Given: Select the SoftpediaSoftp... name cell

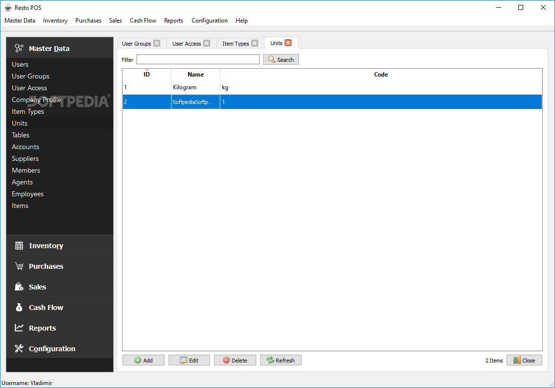Looking at the screenshot, I should coord(196,102).
